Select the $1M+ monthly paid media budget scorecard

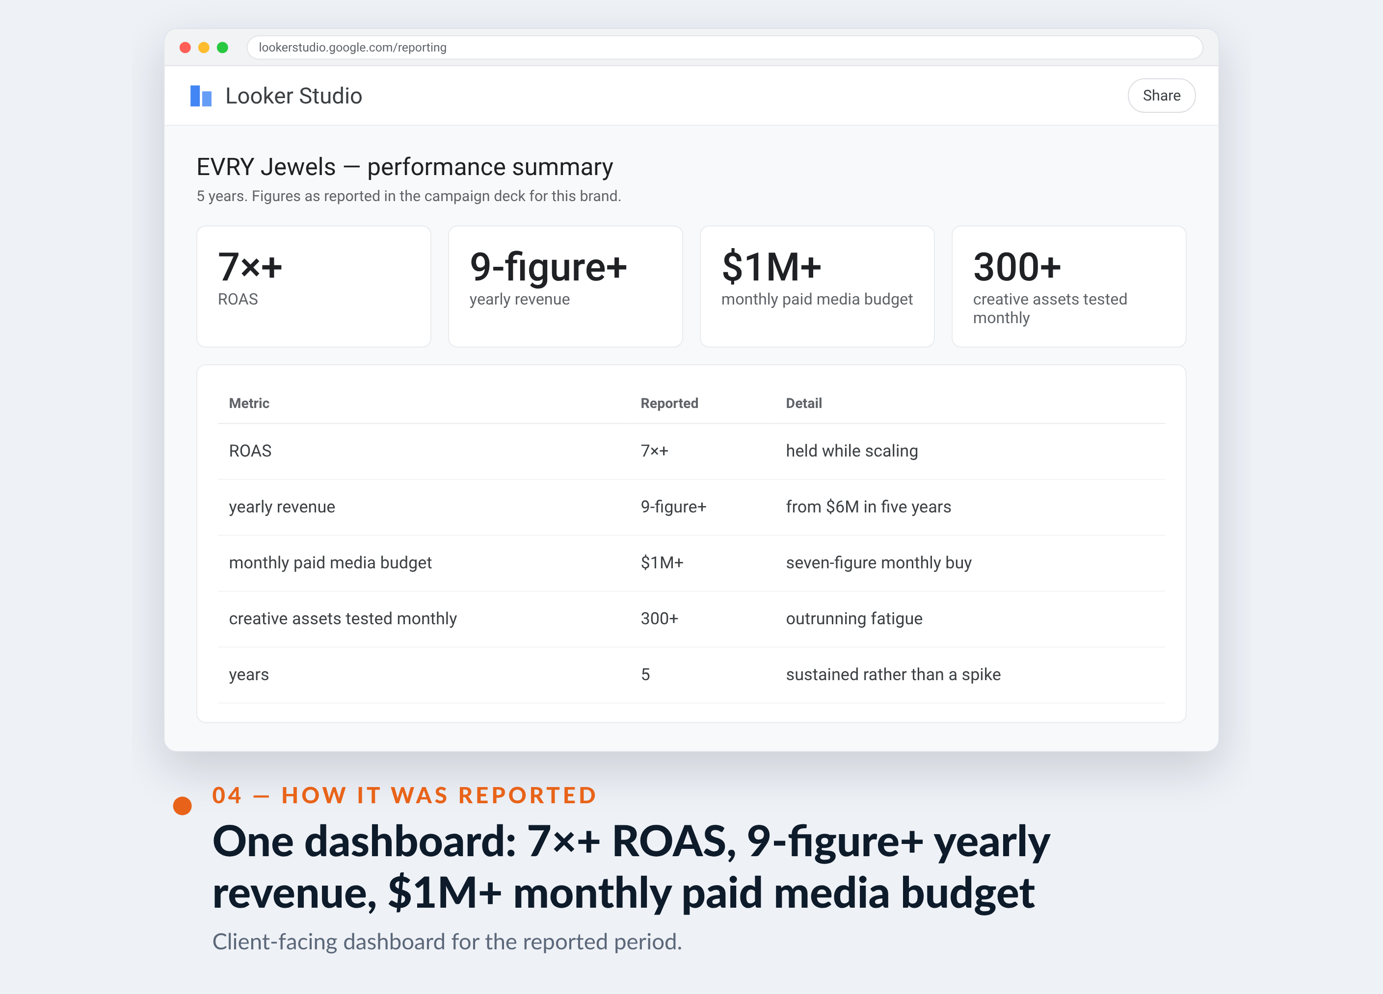817,286
